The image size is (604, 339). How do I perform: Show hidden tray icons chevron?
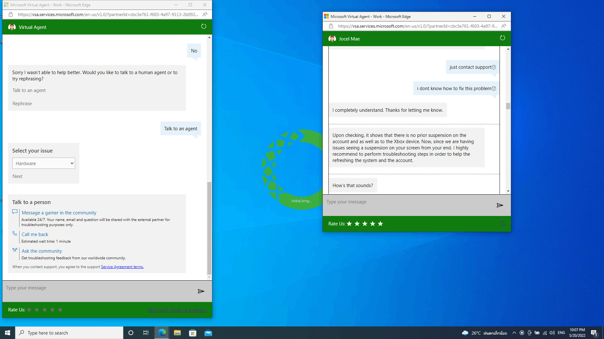pos(514,333)
